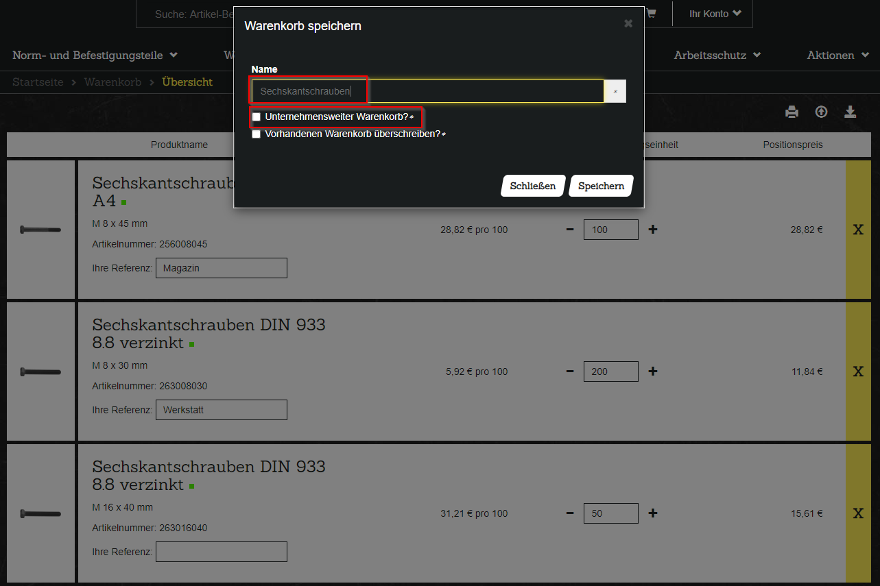Viewport: 880px width, 586px height.
Task: Open Norm- und Befestigungsteile menu
Action: coord(95,55)
